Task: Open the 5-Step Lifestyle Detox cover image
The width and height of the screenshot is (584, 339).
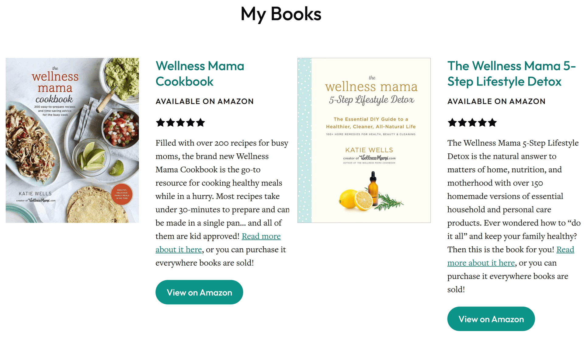Action: click(364, 140)
